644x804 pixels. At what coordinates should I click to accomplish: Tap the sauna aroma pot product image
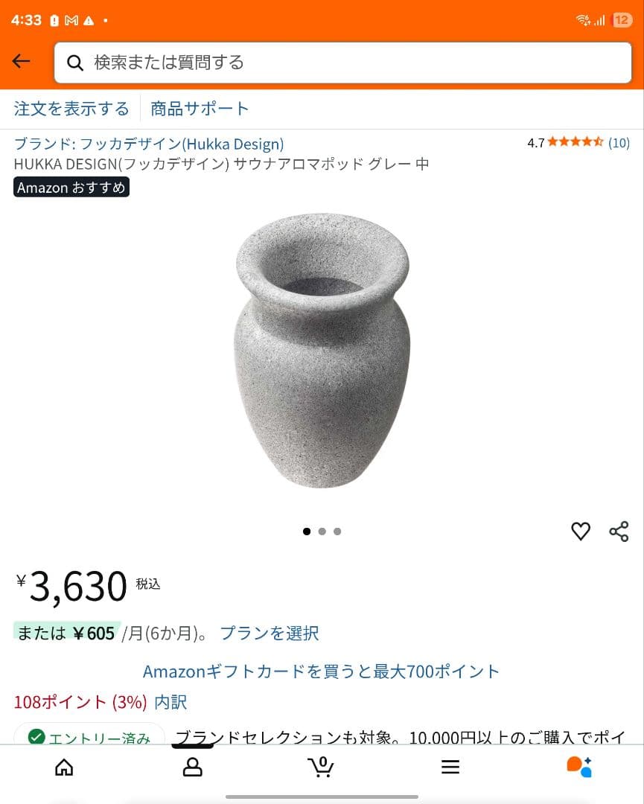tap(322, 351)
